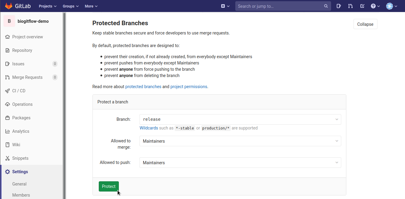Open Wiki in sidebar
Viewport: 405px width, 199px height.
click(x=16, y=145)
